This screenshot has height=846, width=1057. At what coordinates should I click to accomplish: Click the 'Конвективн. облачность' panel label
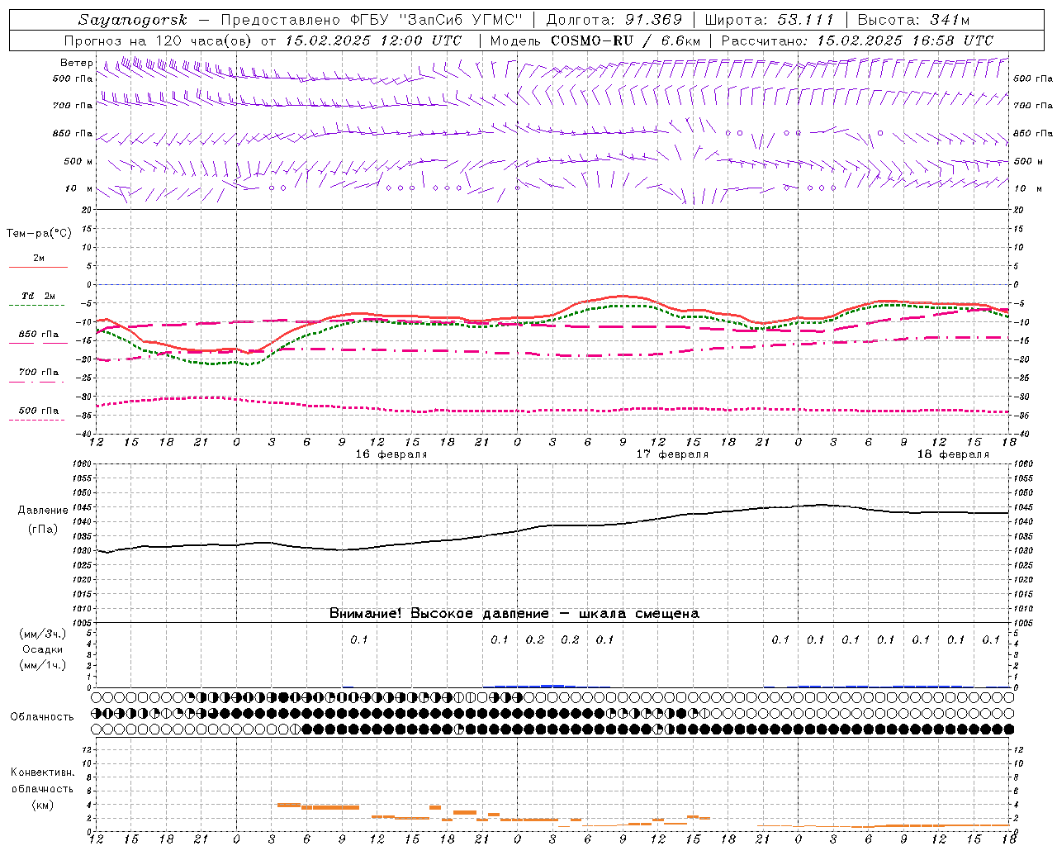[42, 780]
